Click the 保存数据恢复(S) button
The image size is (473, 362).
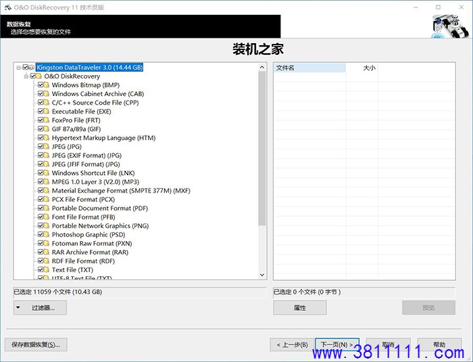click(36, 344)
